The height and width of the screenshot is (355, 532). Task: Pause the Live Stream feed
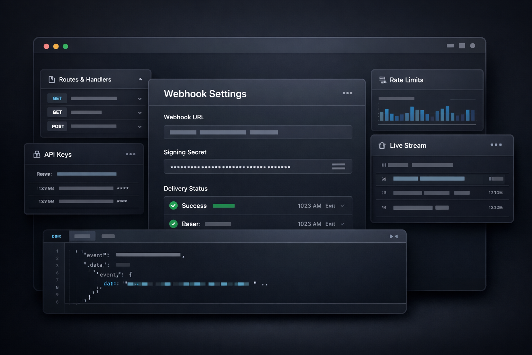point(384,165)
